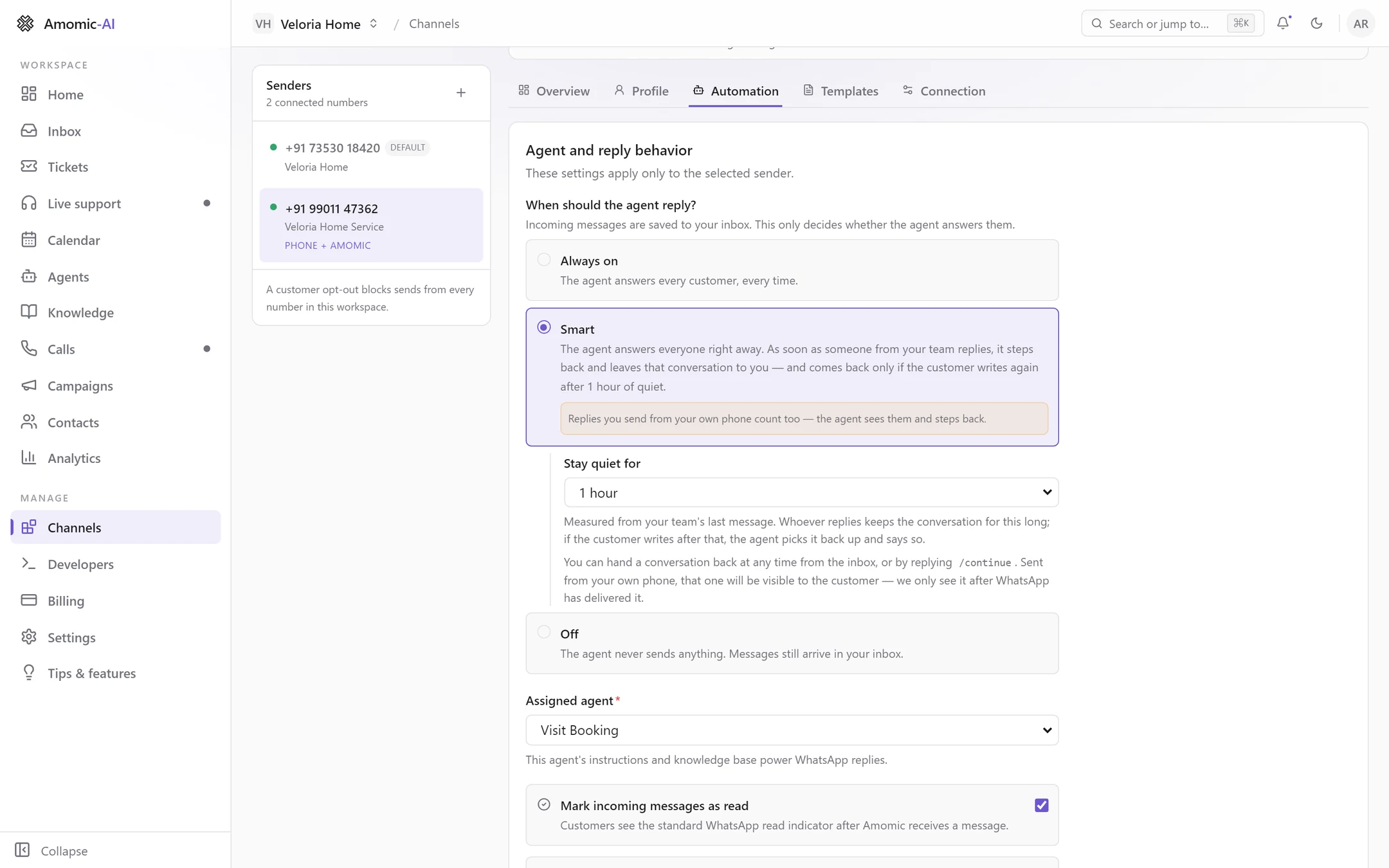Open Live support section
Viewport: 1389px width, 868px height.
click(x=115, y=204)
